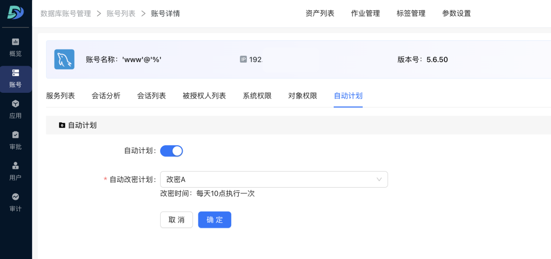Open 作业管理 in the top menu
Viewport: 551px width, 259px height.
[365, 13]
